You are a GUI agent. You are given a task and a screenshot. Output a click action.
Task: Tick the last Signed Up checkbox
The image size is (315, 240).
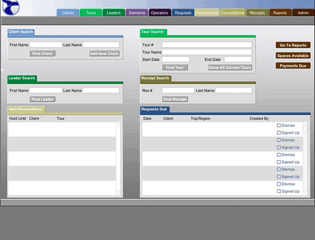click(x=279, y=191)
